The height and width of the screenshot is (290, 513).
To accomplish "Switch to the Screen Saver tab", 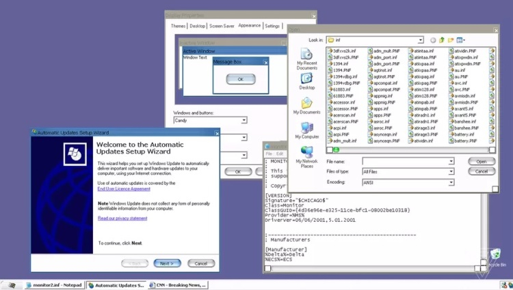I will 222,26.
